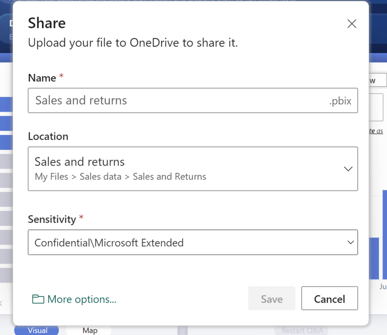Screen dimensions: 387x335
Task: Close the Share dialog with the X
Action: (351, 24)
